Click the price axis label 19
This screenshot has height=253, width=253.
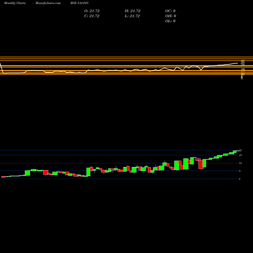click(x=240, y=155)
